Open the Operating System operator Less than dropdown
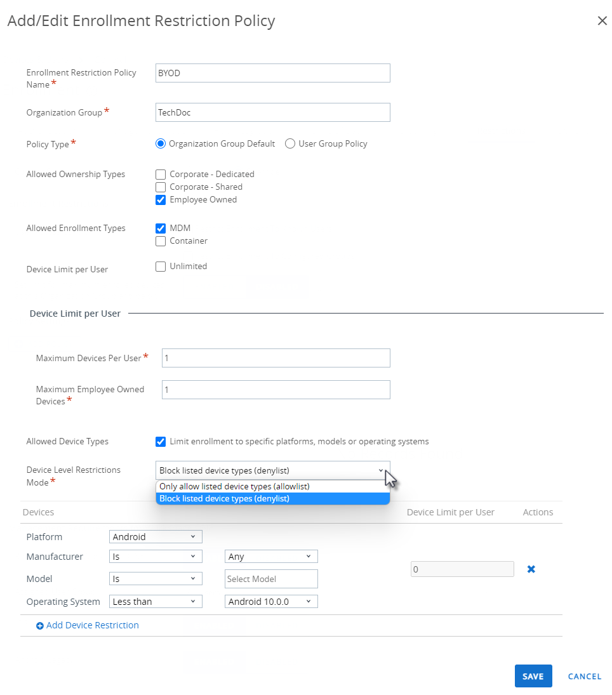The width and height of the screenshot is (612, 695). [x=156, y=602]
